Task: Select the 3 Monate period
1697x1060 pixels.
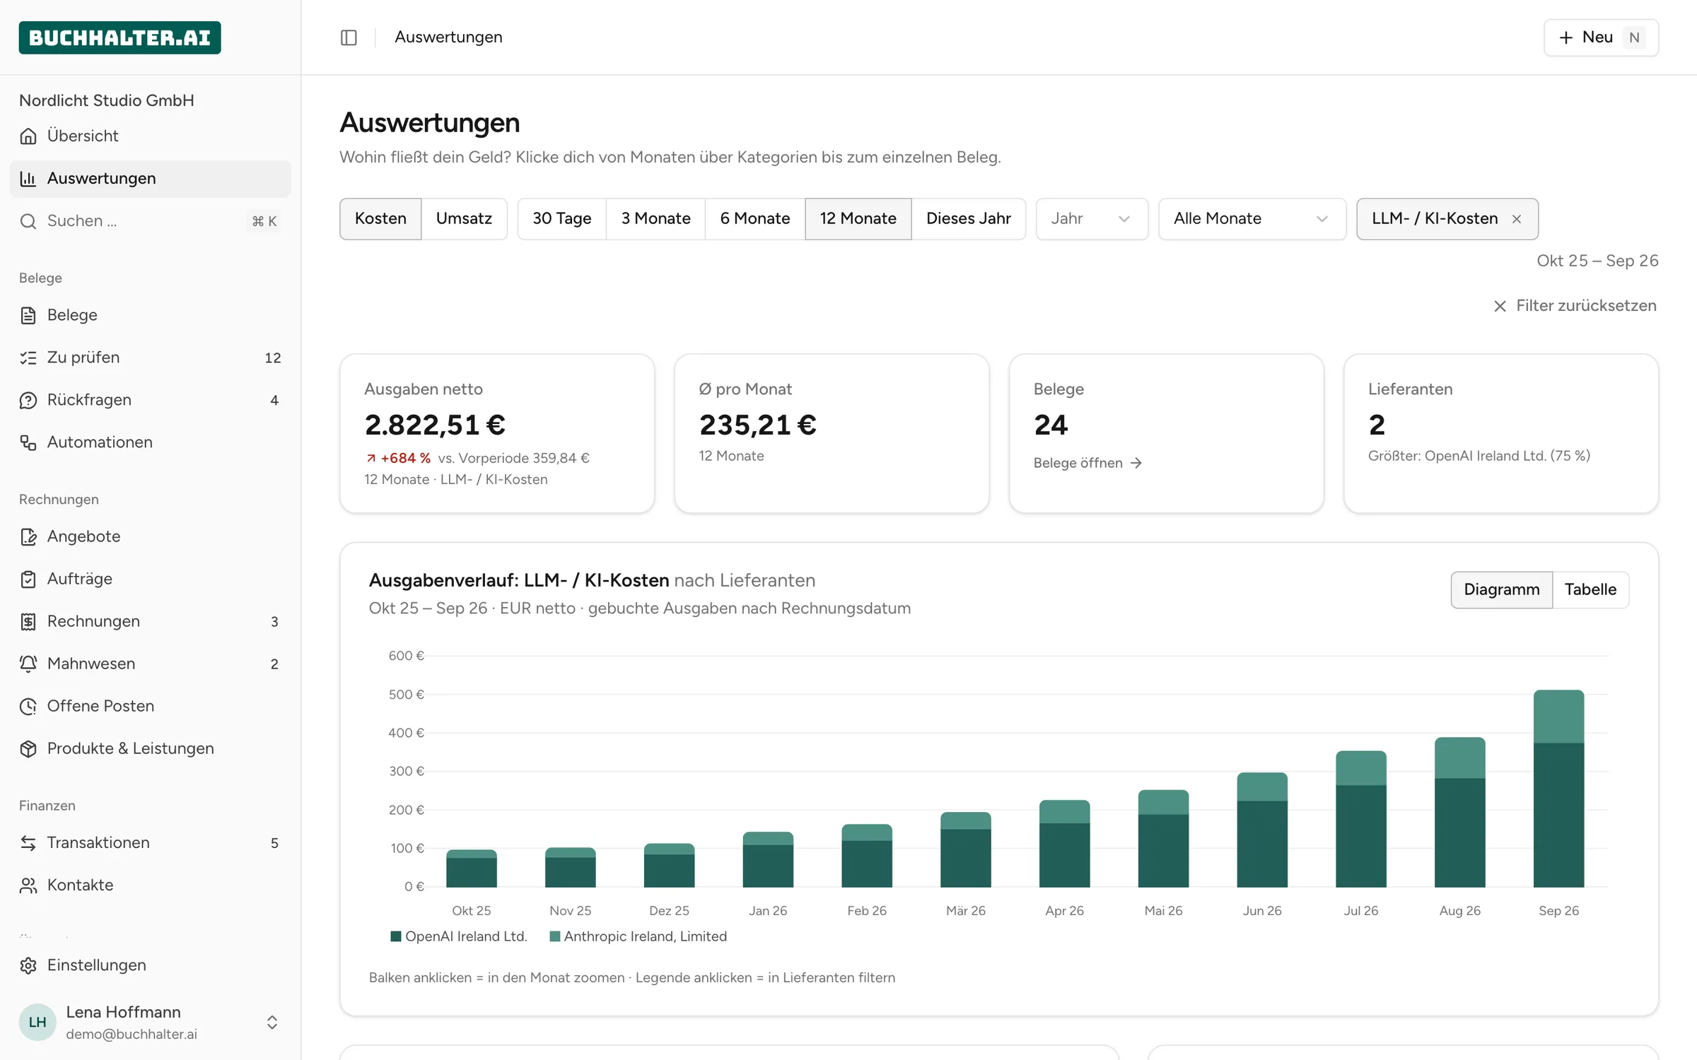Action: (x=655, y=219)
